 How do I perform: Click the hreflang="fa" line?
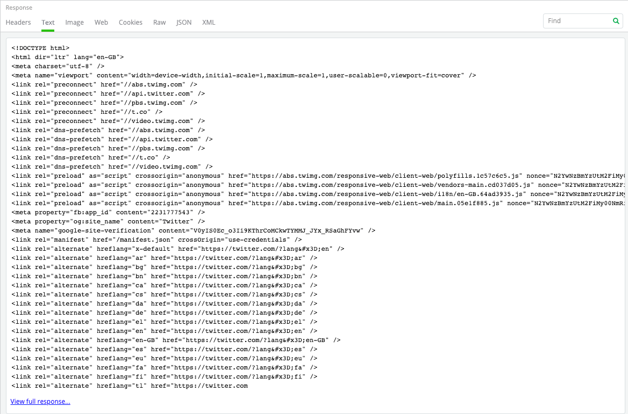tap(165, 368)
